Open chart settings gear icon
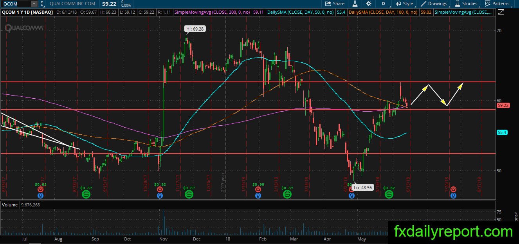This screenshot has height=244, width=519. 368,4
